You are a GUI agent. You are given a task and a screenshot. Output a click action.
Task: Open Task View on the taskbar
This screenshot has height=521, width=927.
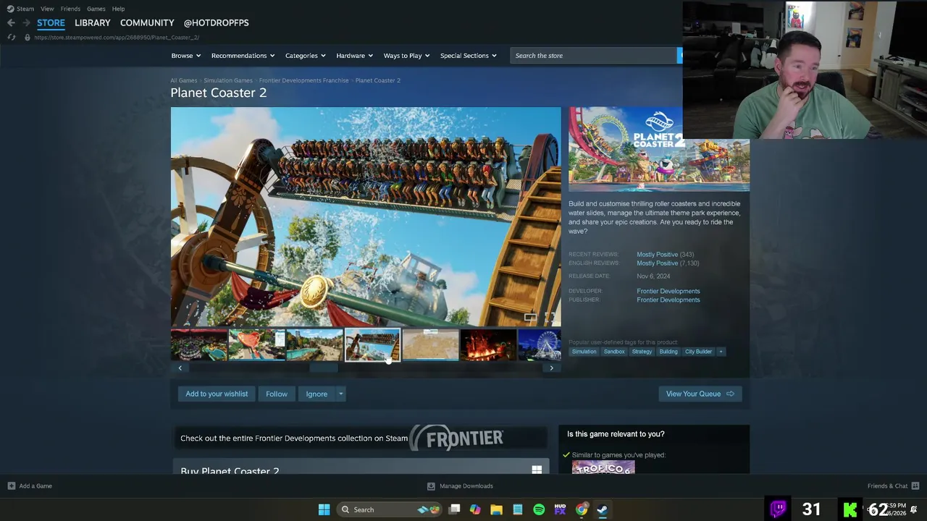[454, 509]
